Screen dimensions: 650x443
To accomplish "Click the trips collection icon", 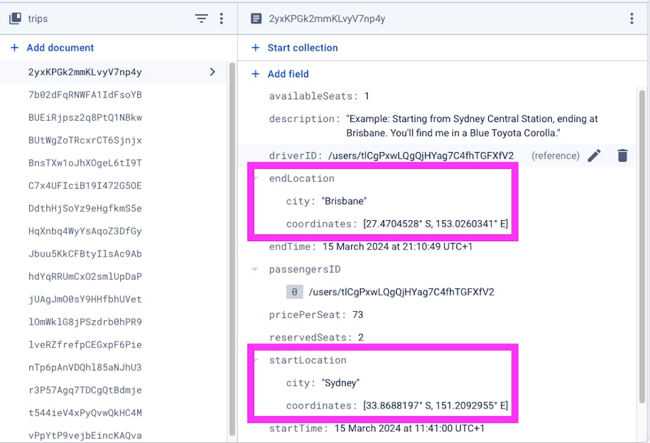I will (15, 19).
